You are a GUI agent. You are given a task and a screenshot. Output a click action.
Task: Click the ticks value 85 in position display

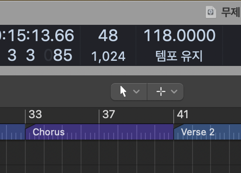tap(63, 55)
